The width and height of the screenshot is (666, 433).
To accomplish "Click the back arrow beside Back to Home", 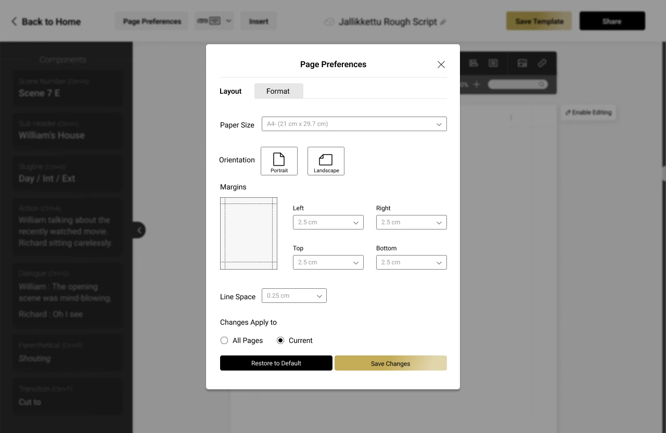I will (x=13, y=21).
